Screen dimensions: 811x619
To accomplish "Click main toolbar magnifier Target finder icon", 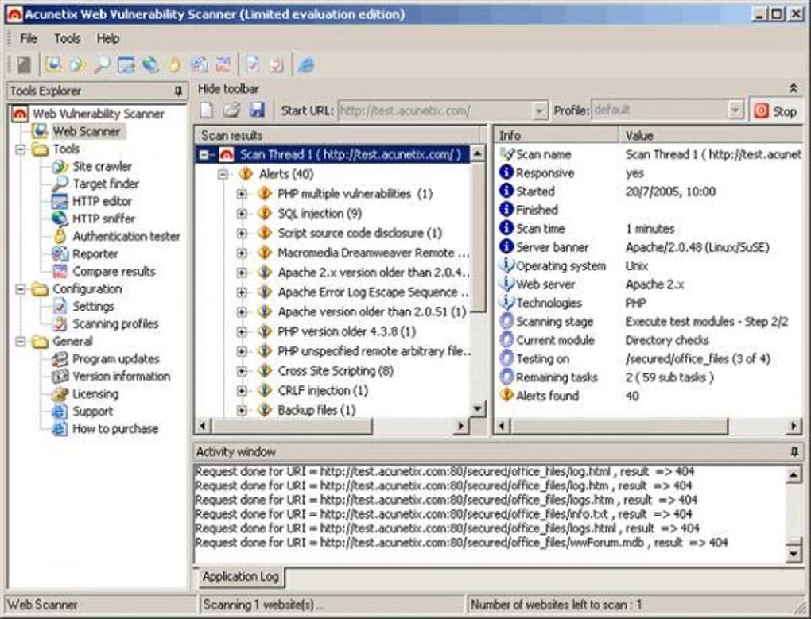I will pyautogui.click(x=102, y=64).
